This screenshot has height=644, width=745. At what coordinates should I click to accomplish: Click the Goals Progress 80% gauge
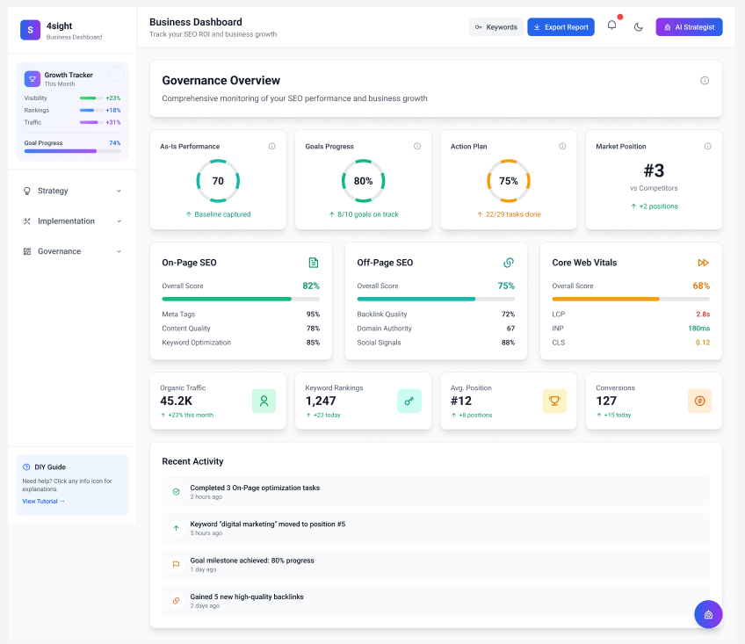(x=364, y=181)
